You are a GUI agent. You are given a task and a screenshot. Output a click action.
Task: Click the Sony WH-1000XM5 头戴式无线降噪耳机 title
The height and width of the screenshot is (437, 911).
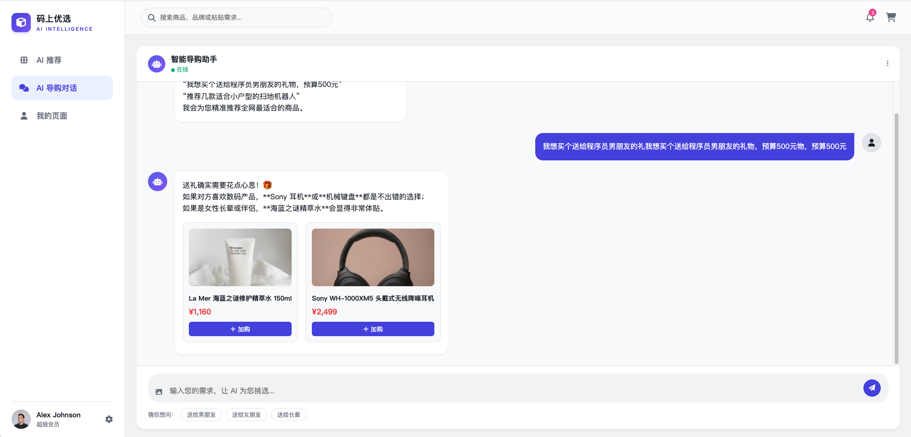pyautogui.click(x=373, y=298)
